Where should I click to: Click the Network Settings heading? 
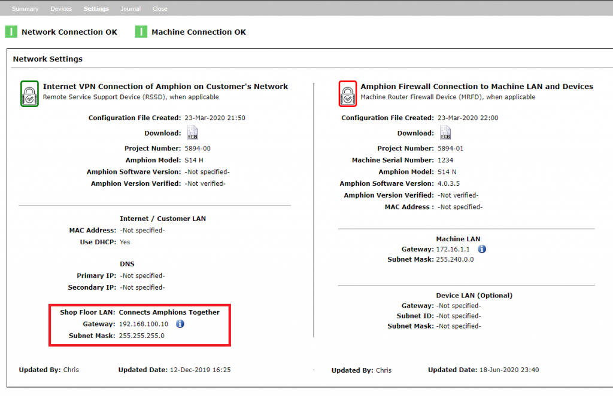pyautogui.click(x=48, y=59)
